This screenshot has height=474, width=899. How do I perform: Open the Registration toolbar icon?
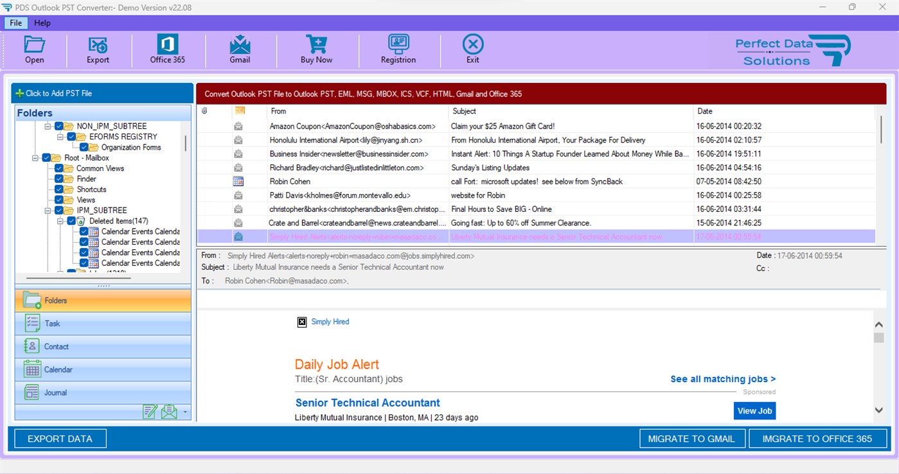398,49
